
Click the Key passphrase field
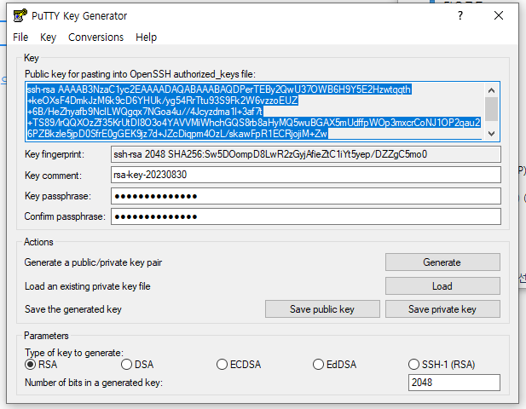[x=305, y=196]
